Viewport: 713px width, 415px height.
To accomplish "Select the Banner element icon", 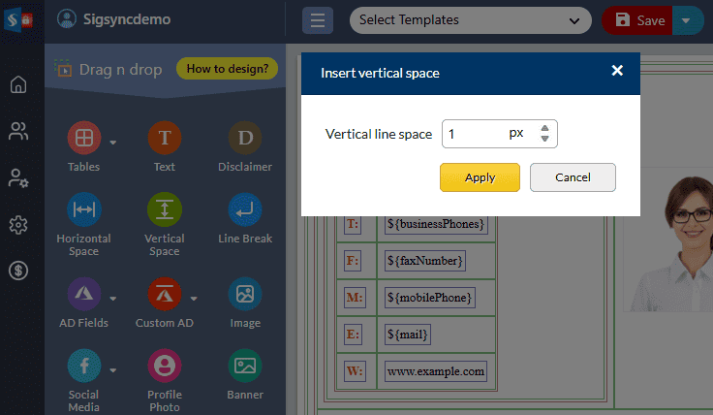I will (244, 366).
